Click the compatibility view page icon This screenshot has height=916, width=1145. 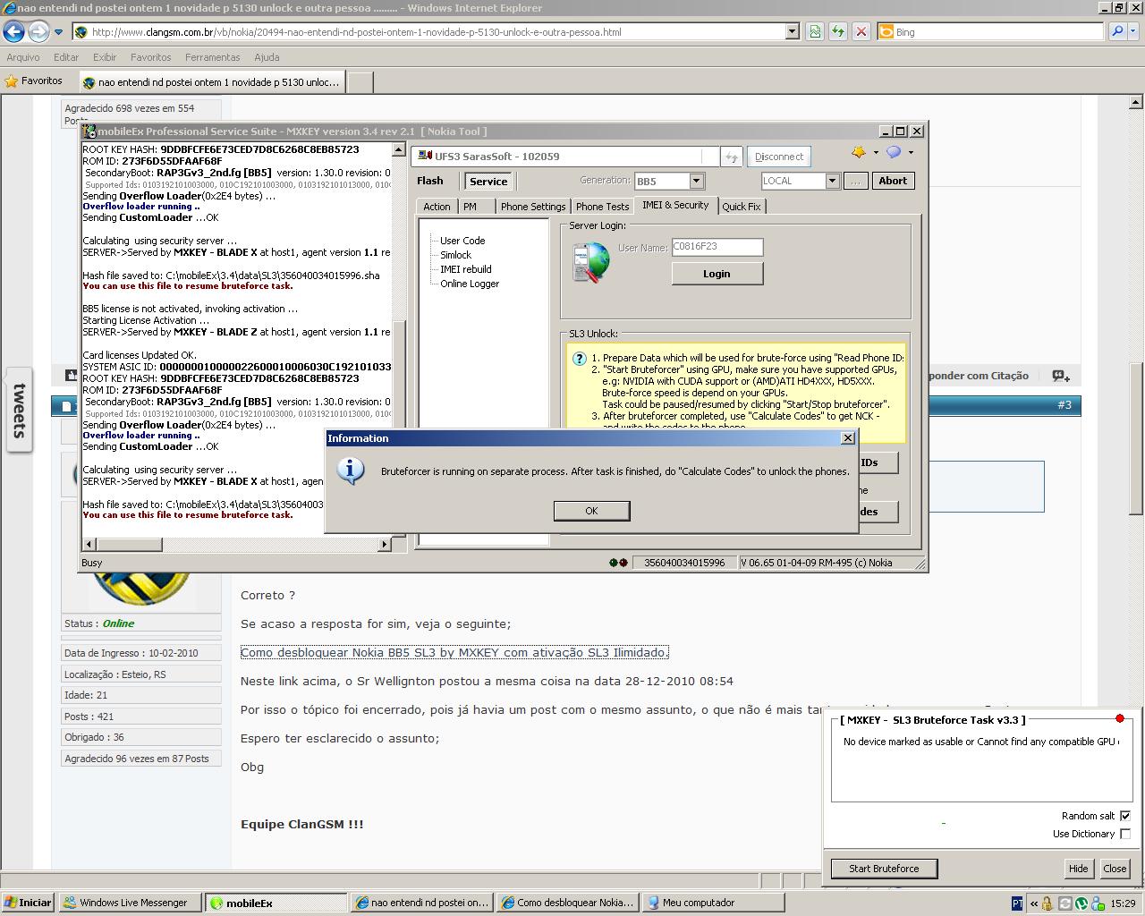point(815,31)
